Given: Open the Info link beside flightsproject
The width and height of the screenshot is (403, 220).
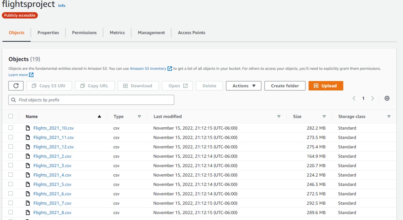Looking at the screenshot, I should (62, 6).
